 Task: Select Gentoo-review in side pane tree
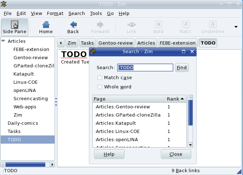point(31,57)
